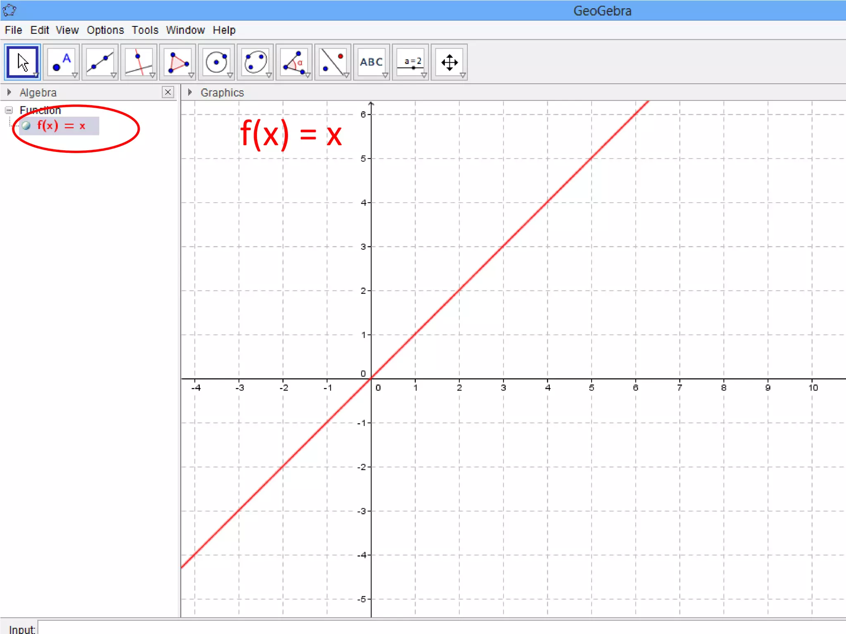Screen dimensions: 846x634
Task: Select the ABC Insert Text tool
Action: click(371, 62)
